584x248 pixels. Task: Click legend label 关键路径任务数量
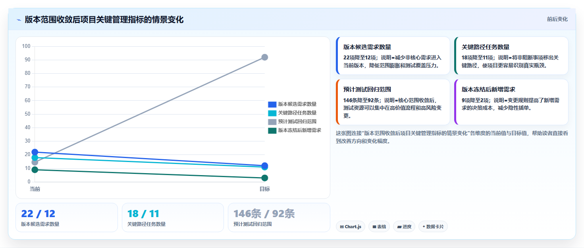point(297,113)
